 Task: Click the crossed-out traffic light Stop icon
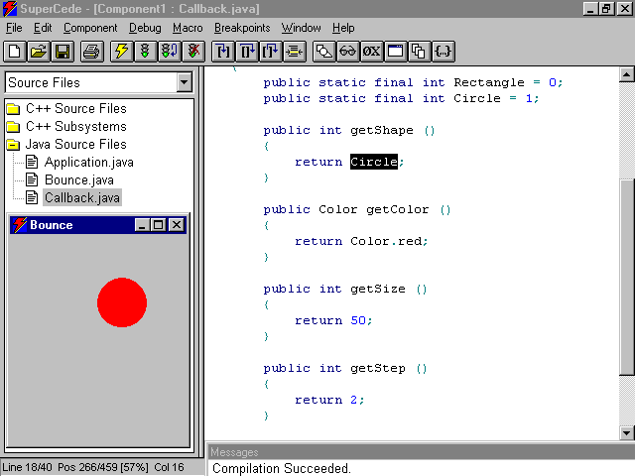[193, 52]
